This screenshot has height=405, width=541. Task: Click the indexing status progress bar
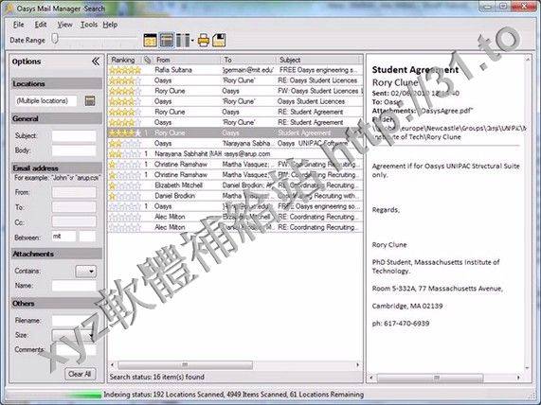pos(53,395)
